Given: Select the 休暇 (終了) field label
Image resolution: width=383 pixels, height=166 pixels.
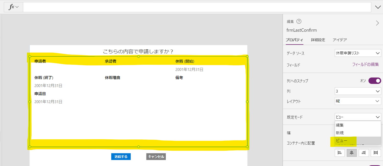Looking at the screenshot, I should pyautogui.click(x=44, y=78).
